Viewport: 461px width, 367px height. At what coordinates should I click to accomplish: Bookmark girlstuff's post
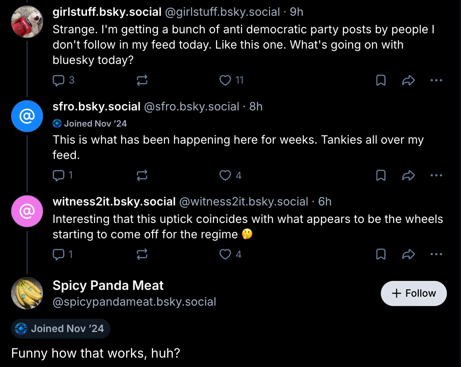click(x=381, y=80)
